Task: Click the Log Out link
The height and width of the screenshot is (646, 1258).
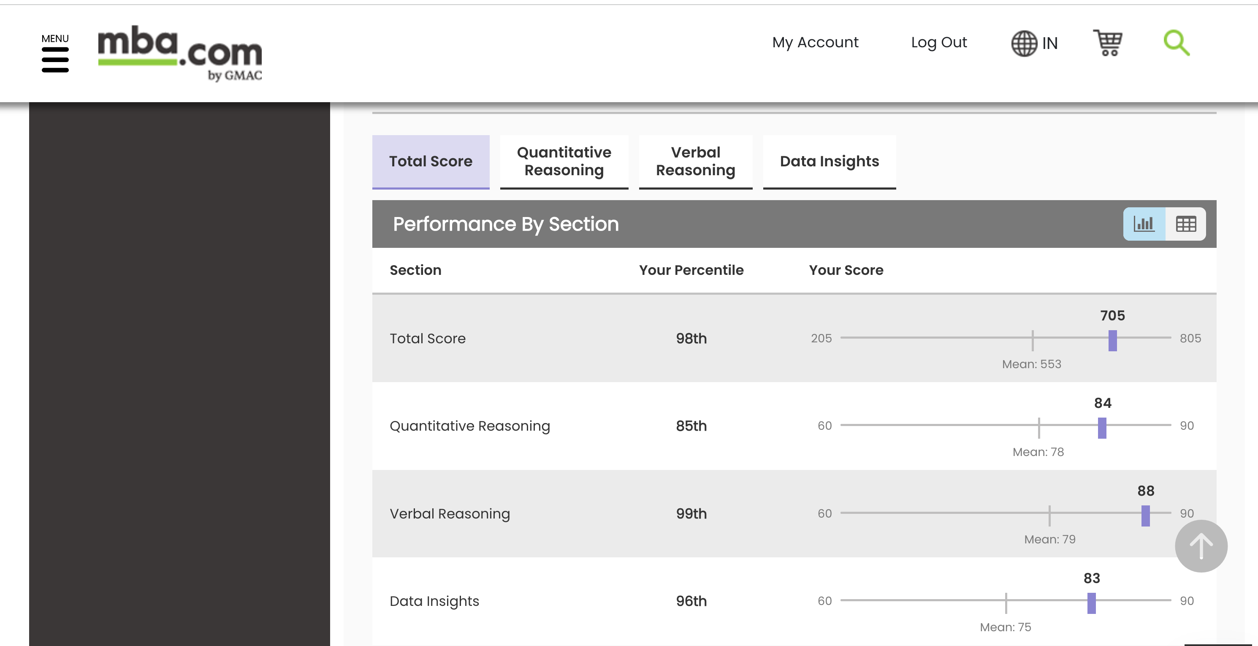Action: click(938, 43)
